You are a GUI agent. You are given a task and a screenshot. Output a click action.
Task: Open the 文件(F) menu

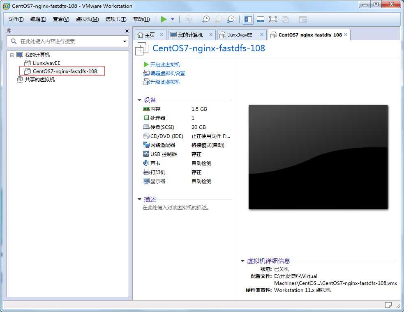point(16,19)
